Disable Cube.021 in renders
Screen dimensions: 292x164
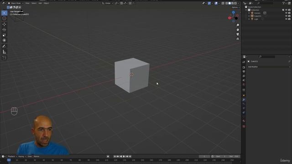[x=289, y=16]
